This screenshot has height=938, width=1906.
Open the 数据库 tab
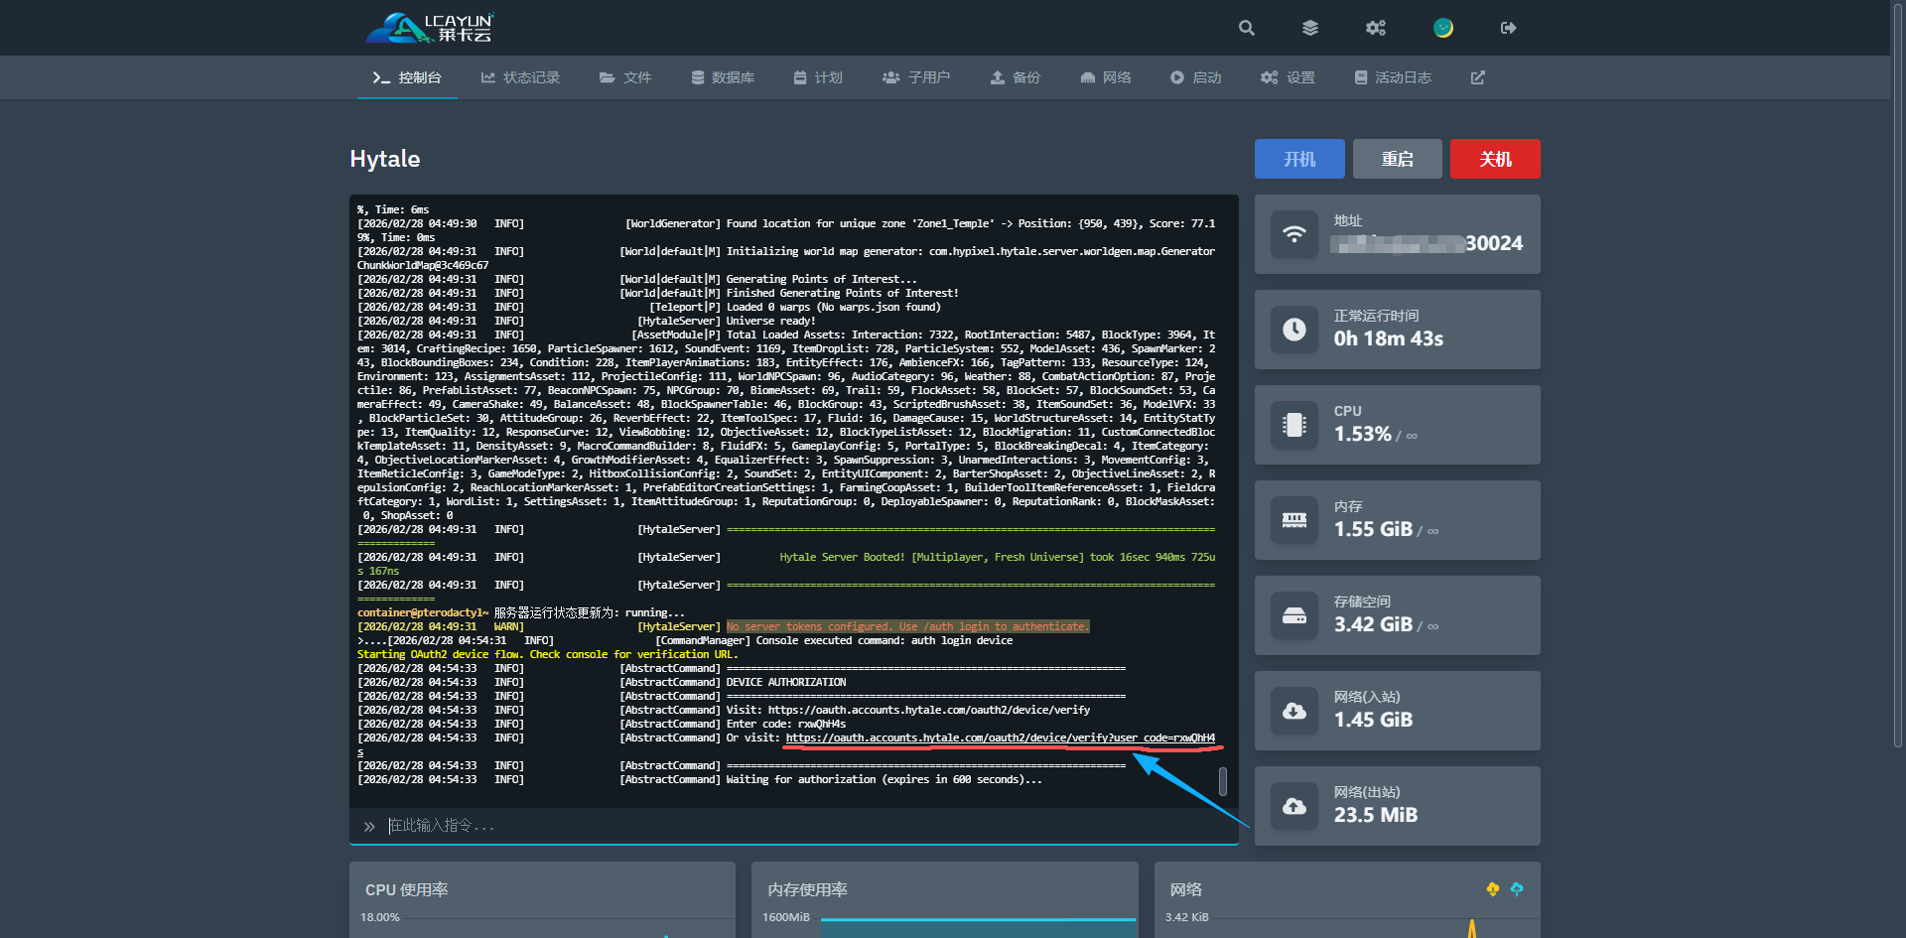click(x=723, y=77)
